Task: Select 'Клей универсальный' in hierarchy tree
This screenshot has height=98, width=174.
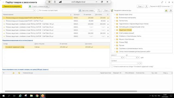Action: point(126,33)
